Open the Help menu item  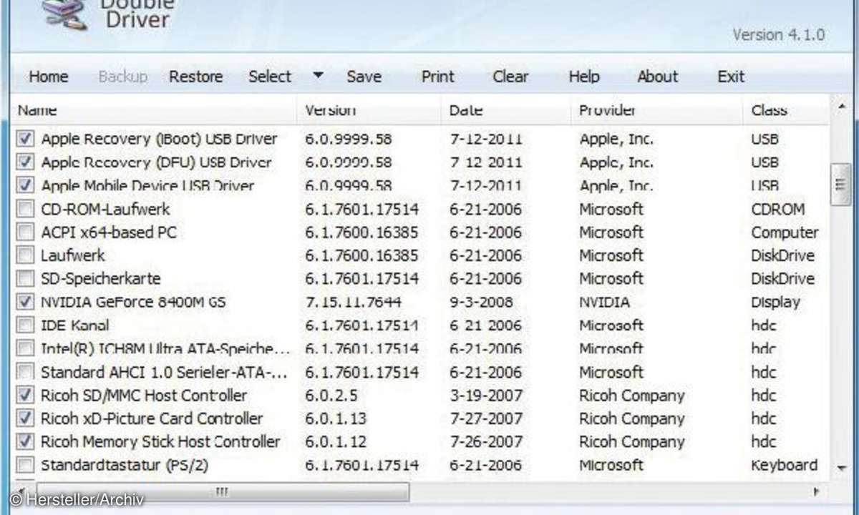point(584,77)
